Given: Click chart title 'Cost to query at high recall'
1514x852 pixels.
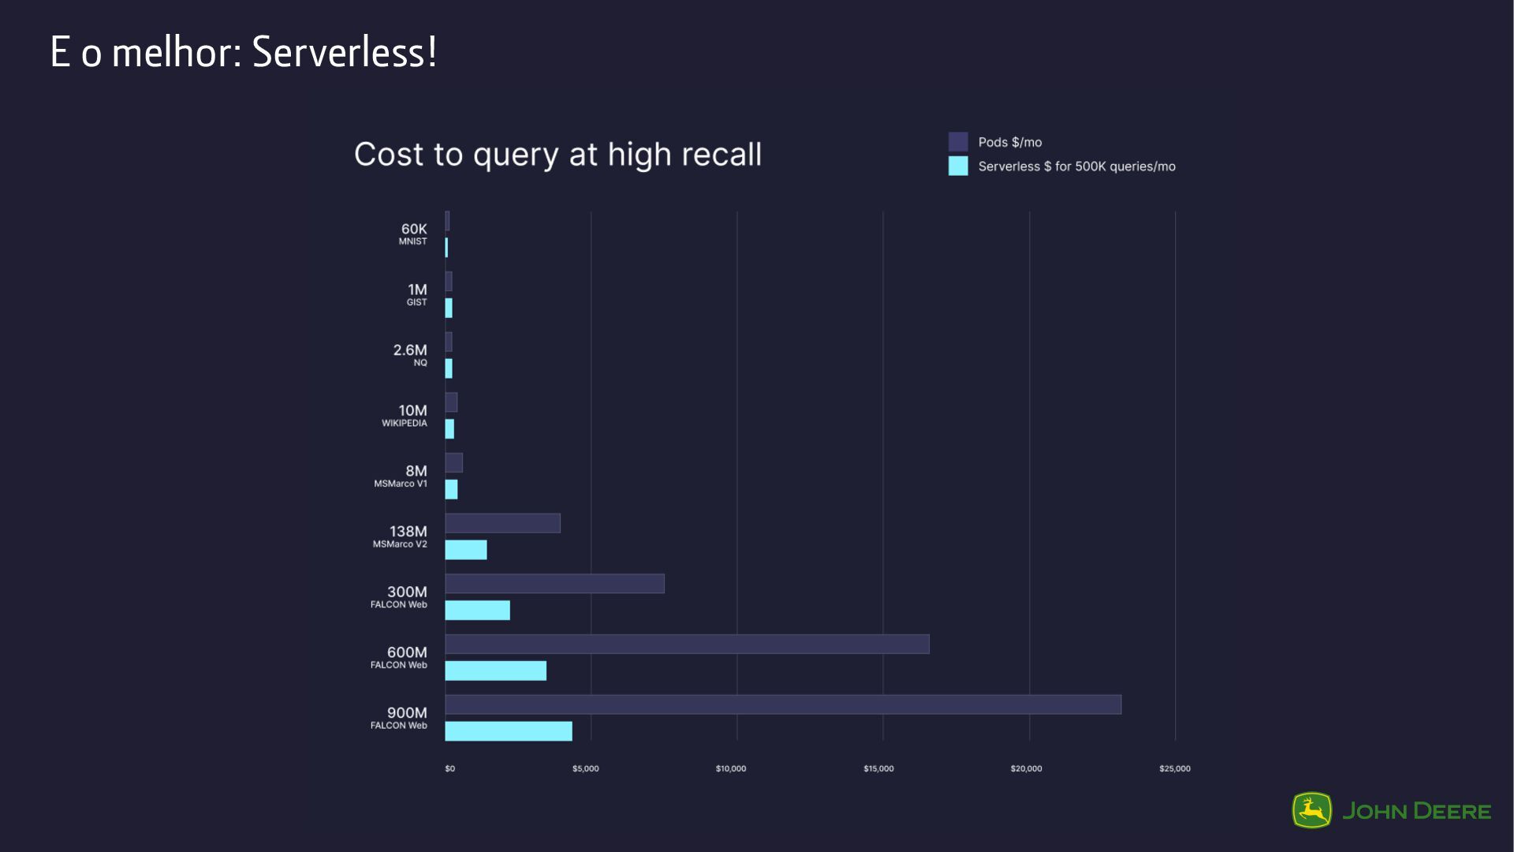Looking at the screenshot, I should (557, 154).
